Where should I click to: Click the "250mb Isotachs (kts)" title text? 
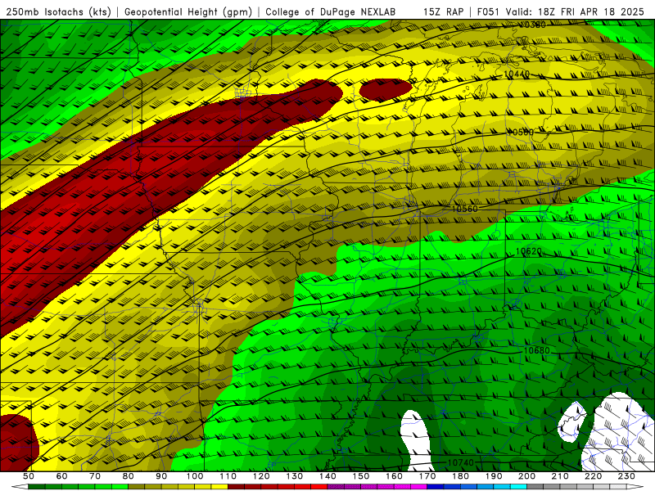pyautogui.click(x=59, y=11)
